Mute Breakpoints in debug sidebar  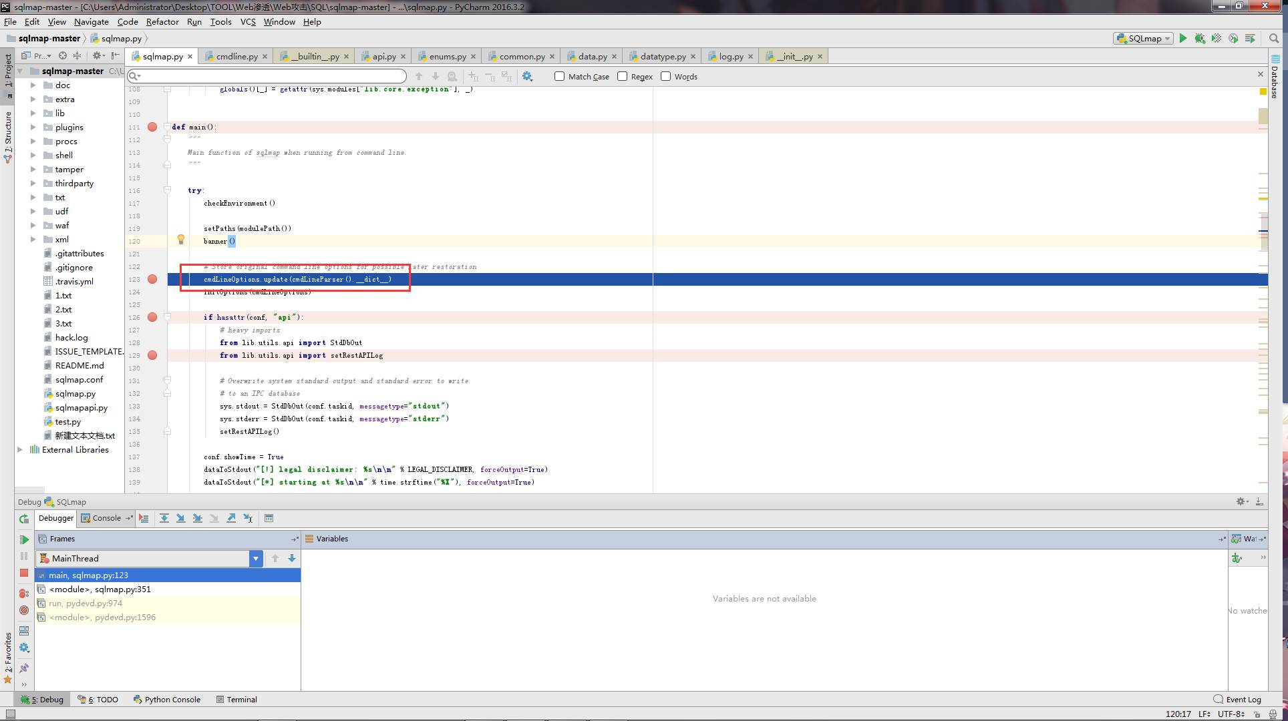pyautogui.click(x=24, y=610)
